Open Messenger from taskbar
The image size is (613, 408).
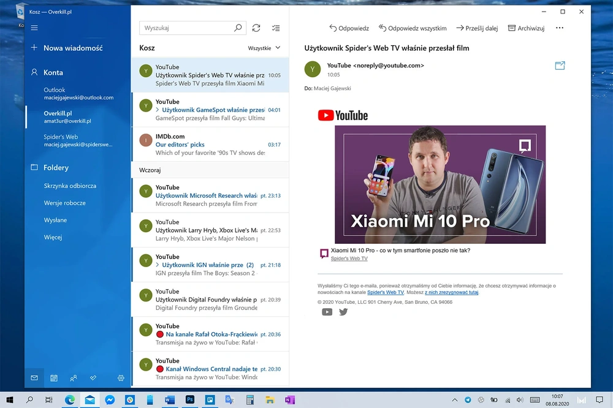pyautogui.click(x=110, y=400)
